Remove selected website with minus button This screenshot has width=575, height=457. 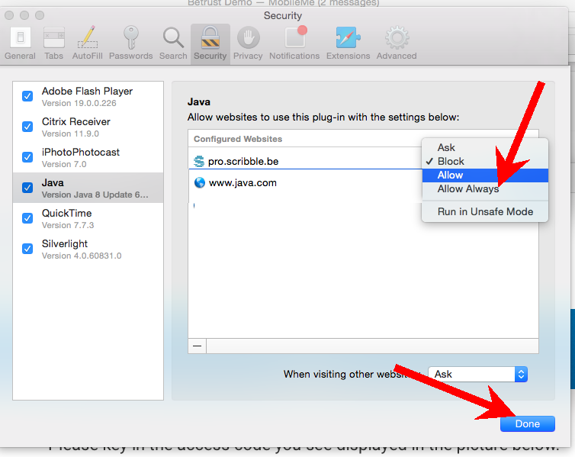[198, 346]
